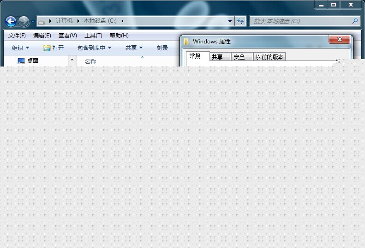The height and width of the screenshot is (248, 365).
Task: Switch to the 以前的版本 tab
Action: 269,57
